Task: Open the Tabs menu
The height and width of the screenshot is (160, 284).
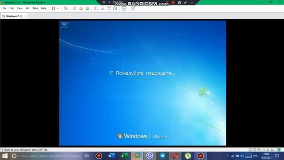Action: pos(35,8)
